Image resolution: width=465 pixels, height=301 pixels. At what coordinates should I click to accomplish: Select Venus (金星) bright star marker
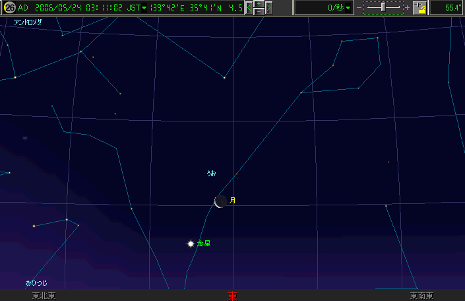coord(191,244)
